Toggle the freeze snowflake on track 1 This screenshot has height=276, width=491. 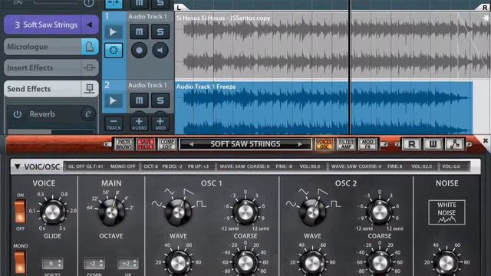(114, 51)
